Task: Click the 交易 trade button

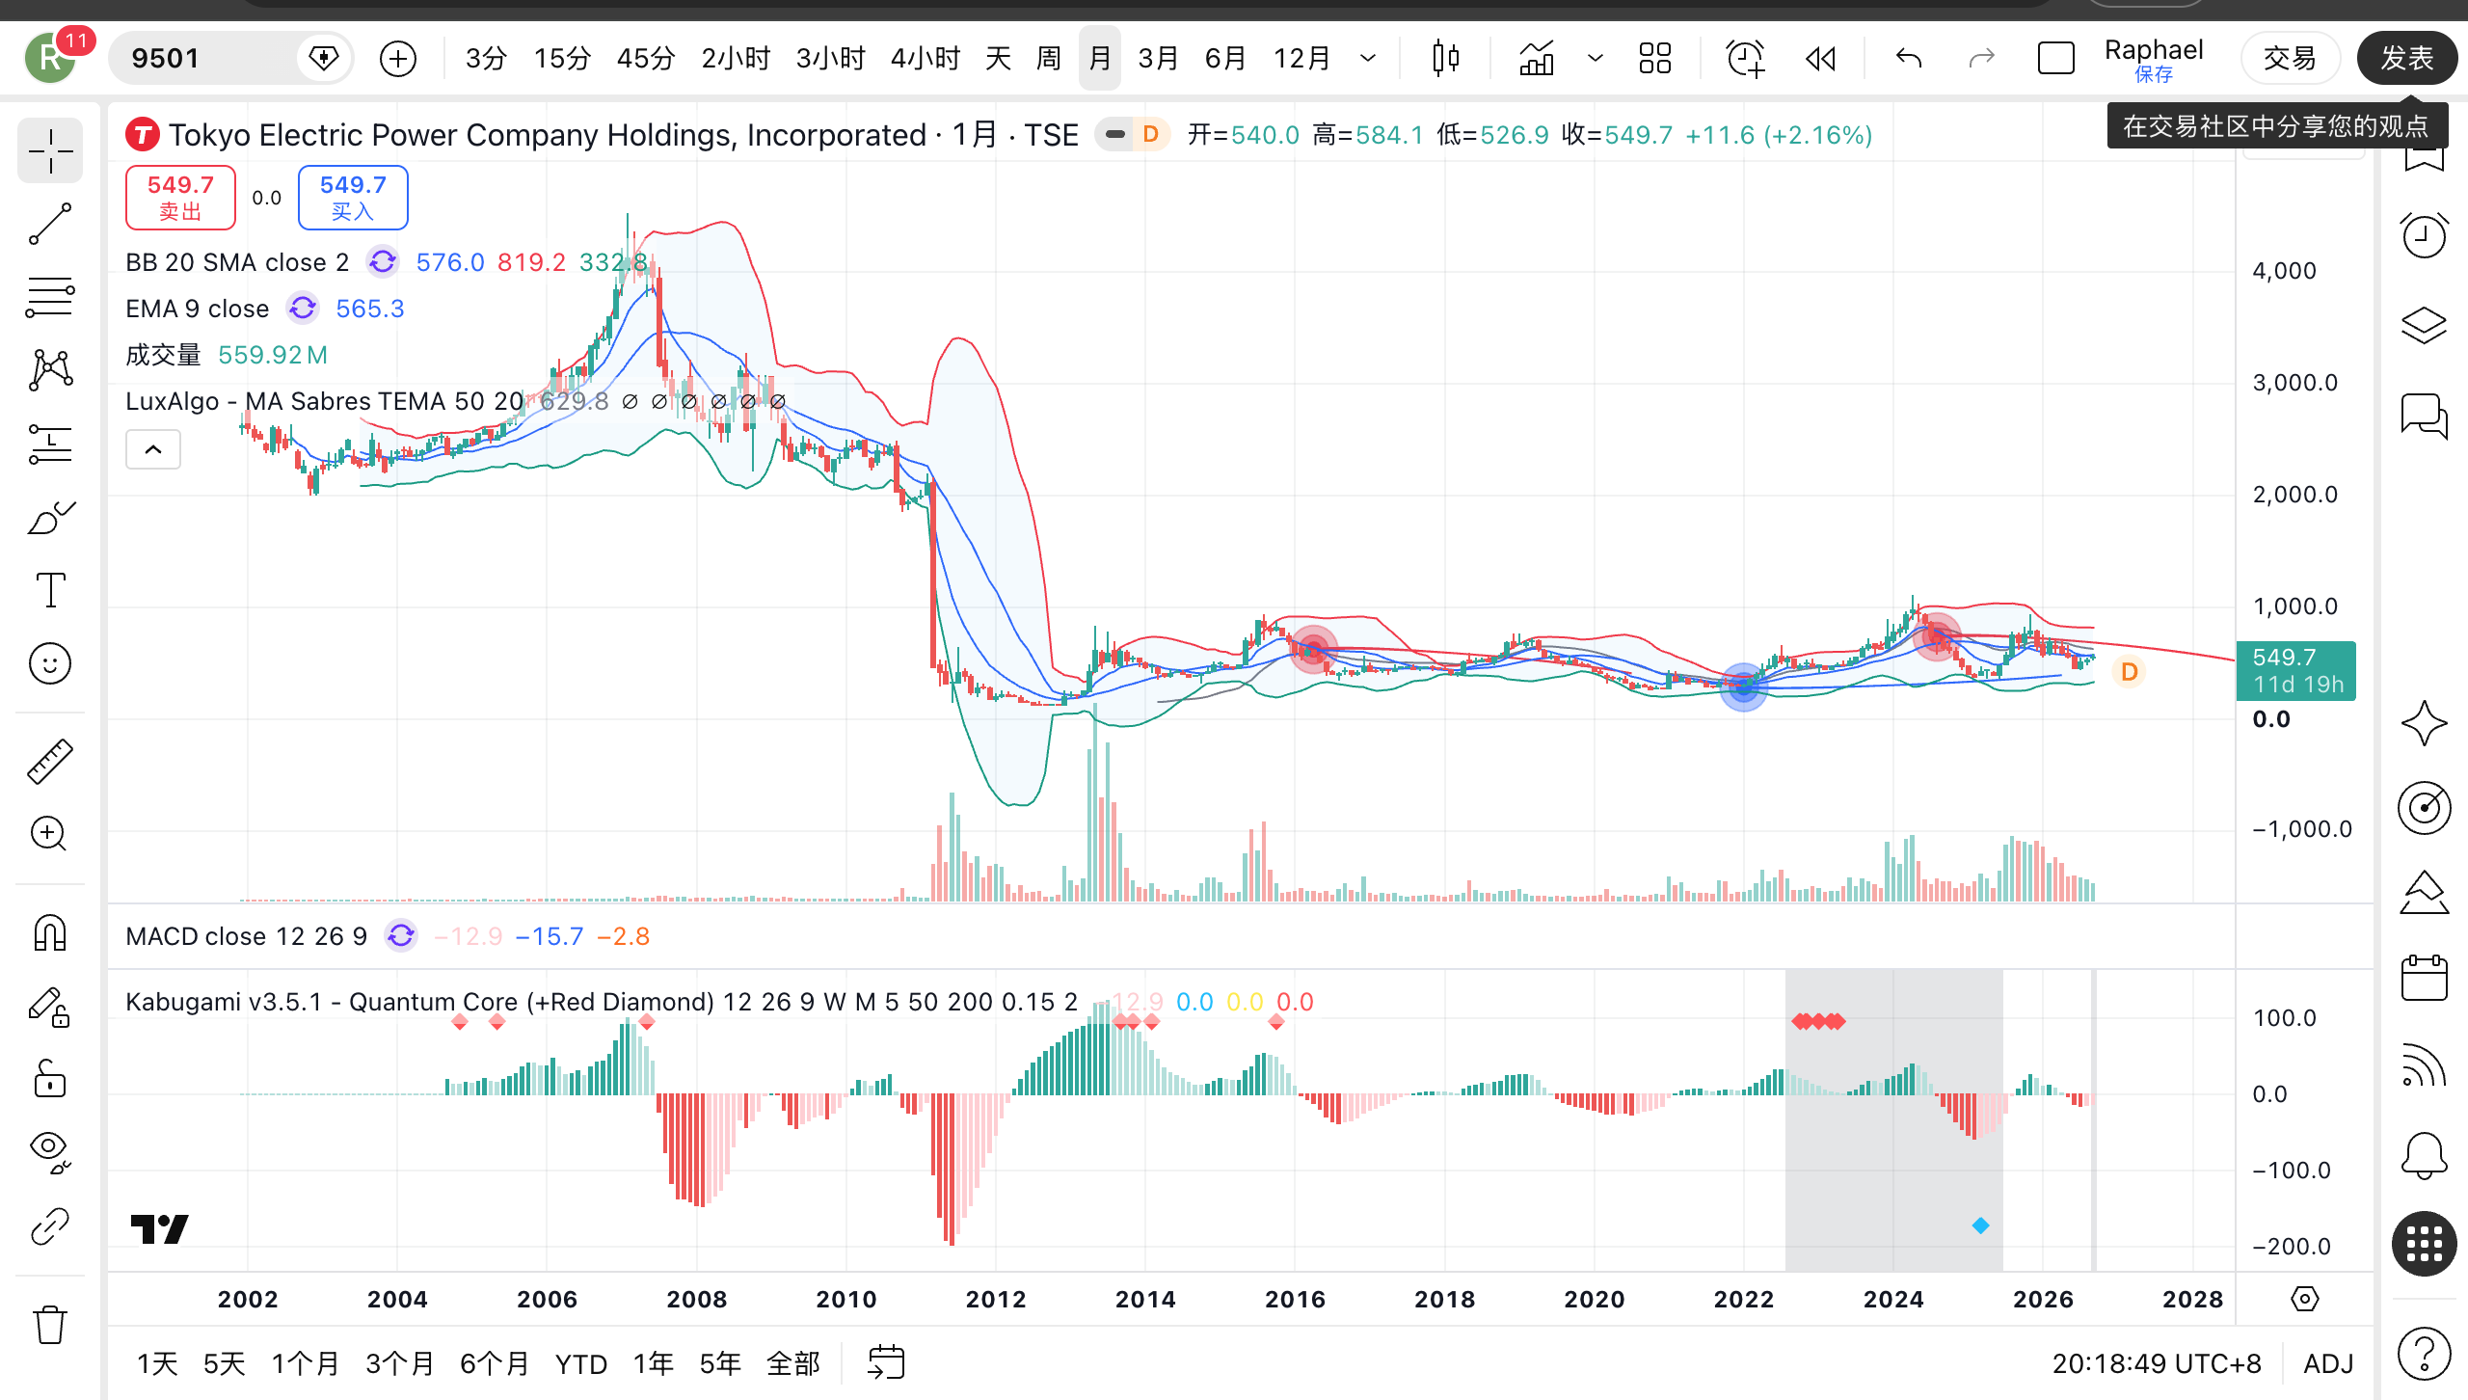Action: point(2290,59)
